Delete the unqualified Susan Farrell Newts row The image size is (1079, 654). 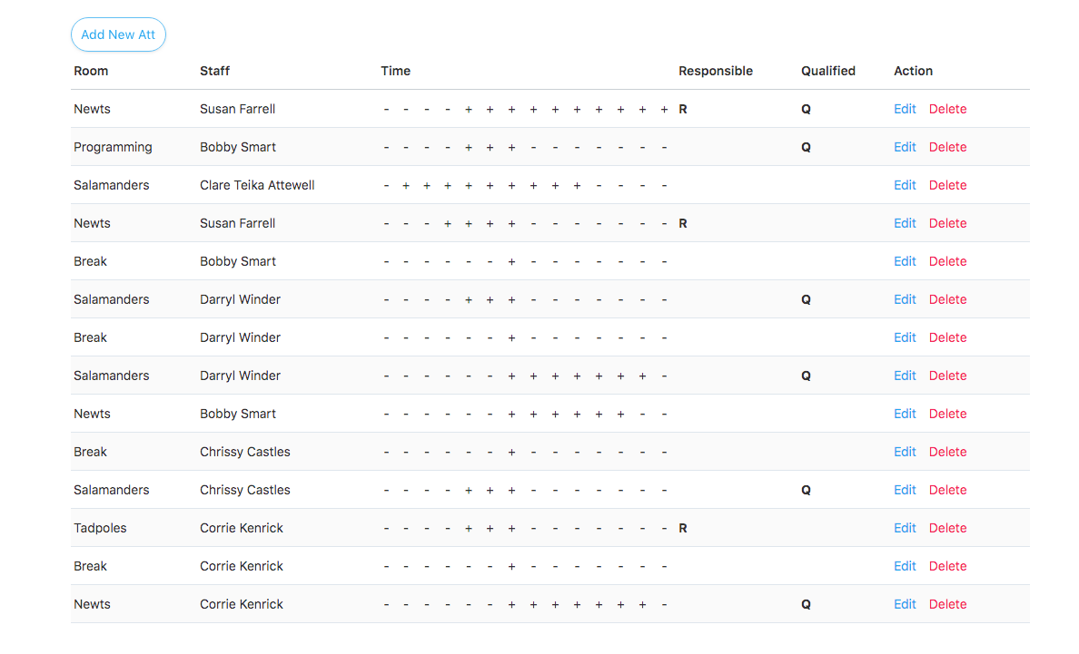[947, 223]
